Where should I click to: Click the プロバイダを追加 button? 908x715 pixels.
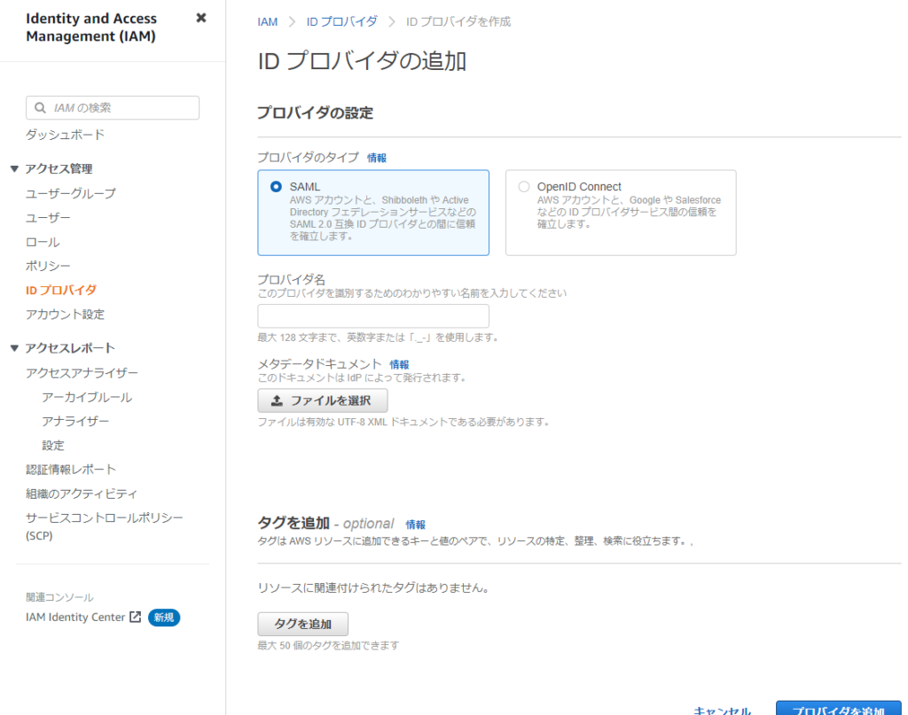point(838,710)
